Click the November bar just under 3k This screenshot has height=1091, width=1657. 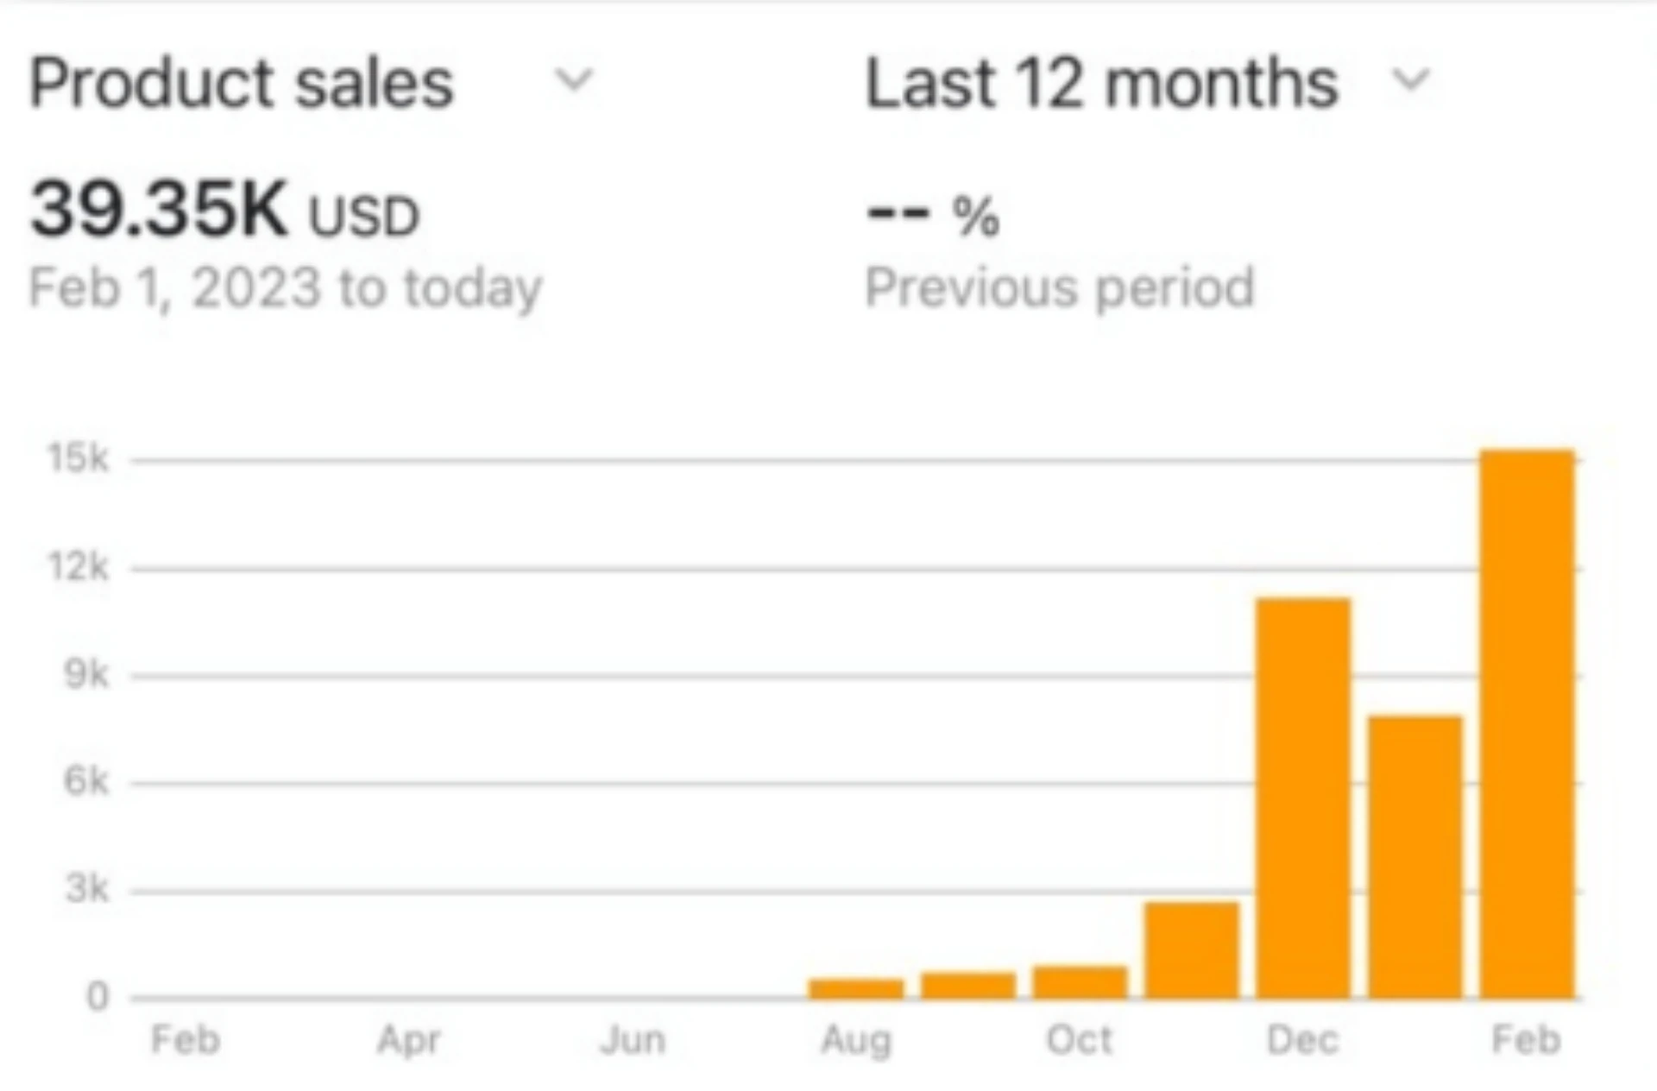point(1192,949)
